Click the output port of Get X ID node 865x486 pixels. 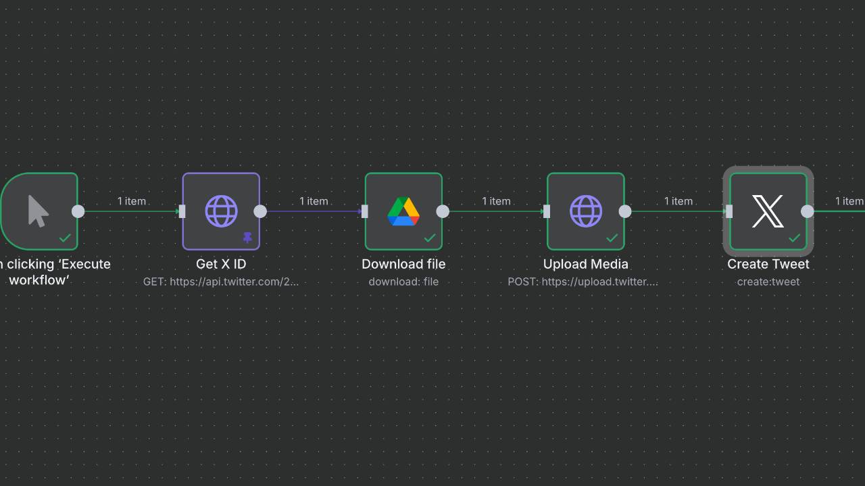260,211
